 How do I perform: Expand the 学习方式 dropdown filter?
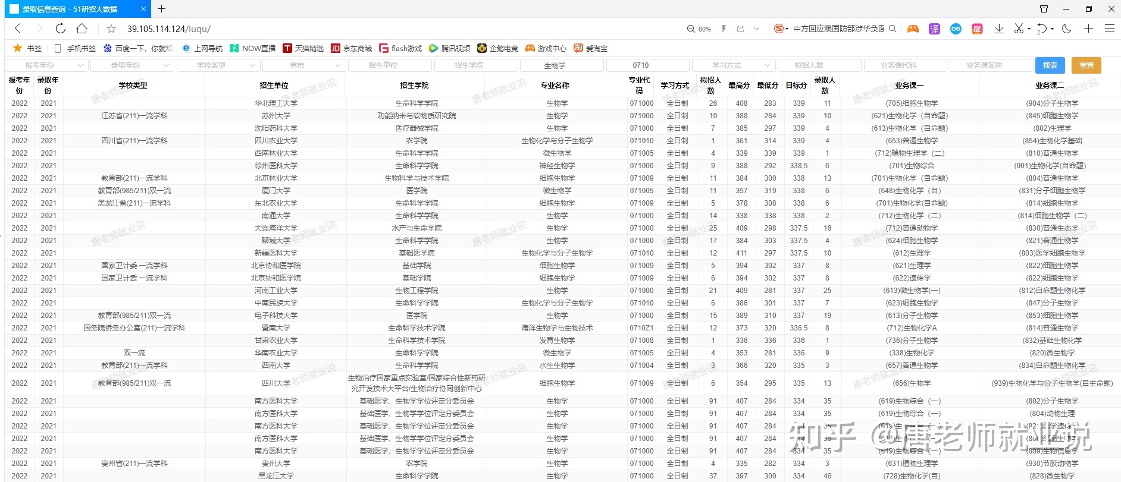(x=733, y=65)
